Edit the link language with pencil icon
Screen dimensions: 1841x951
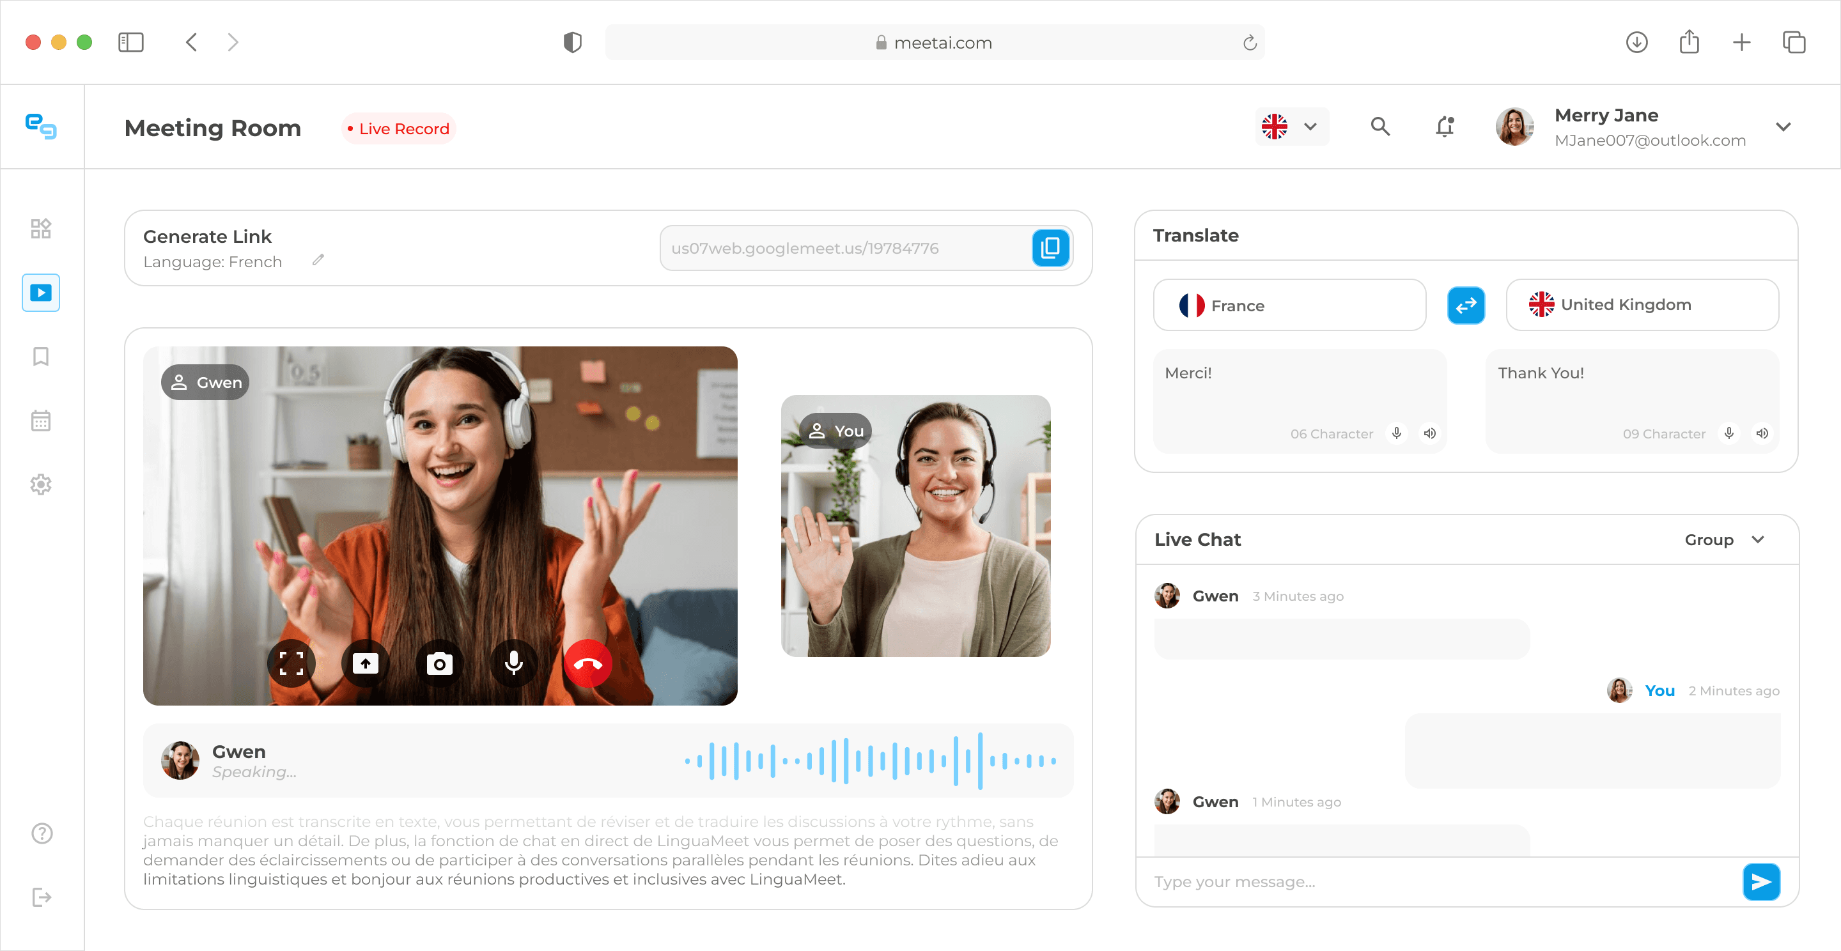tap(318, 260)
